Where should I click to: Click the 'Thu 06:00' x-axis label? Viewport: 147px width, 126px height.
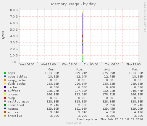pos(112,64)
